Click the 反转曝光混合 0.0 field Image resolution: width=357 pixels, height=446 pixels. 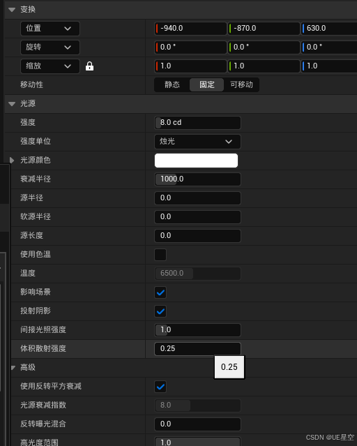(x=197, y=424)
